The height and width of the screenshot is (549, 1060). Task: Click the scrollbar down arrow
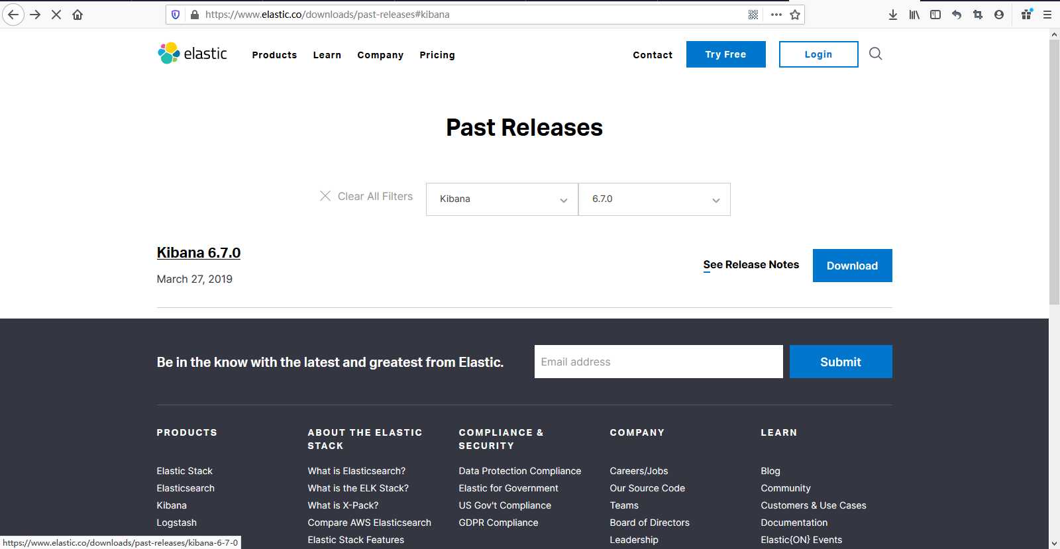point(1054,544)
